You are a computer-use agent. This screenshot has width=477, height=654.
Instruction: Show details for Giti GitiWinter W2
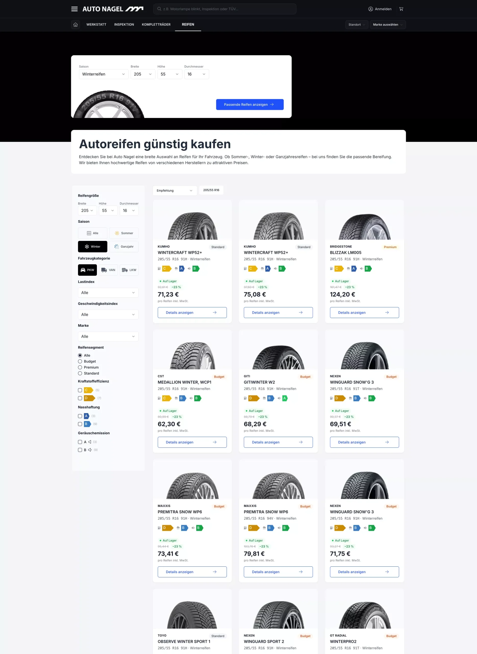[278, 442]
